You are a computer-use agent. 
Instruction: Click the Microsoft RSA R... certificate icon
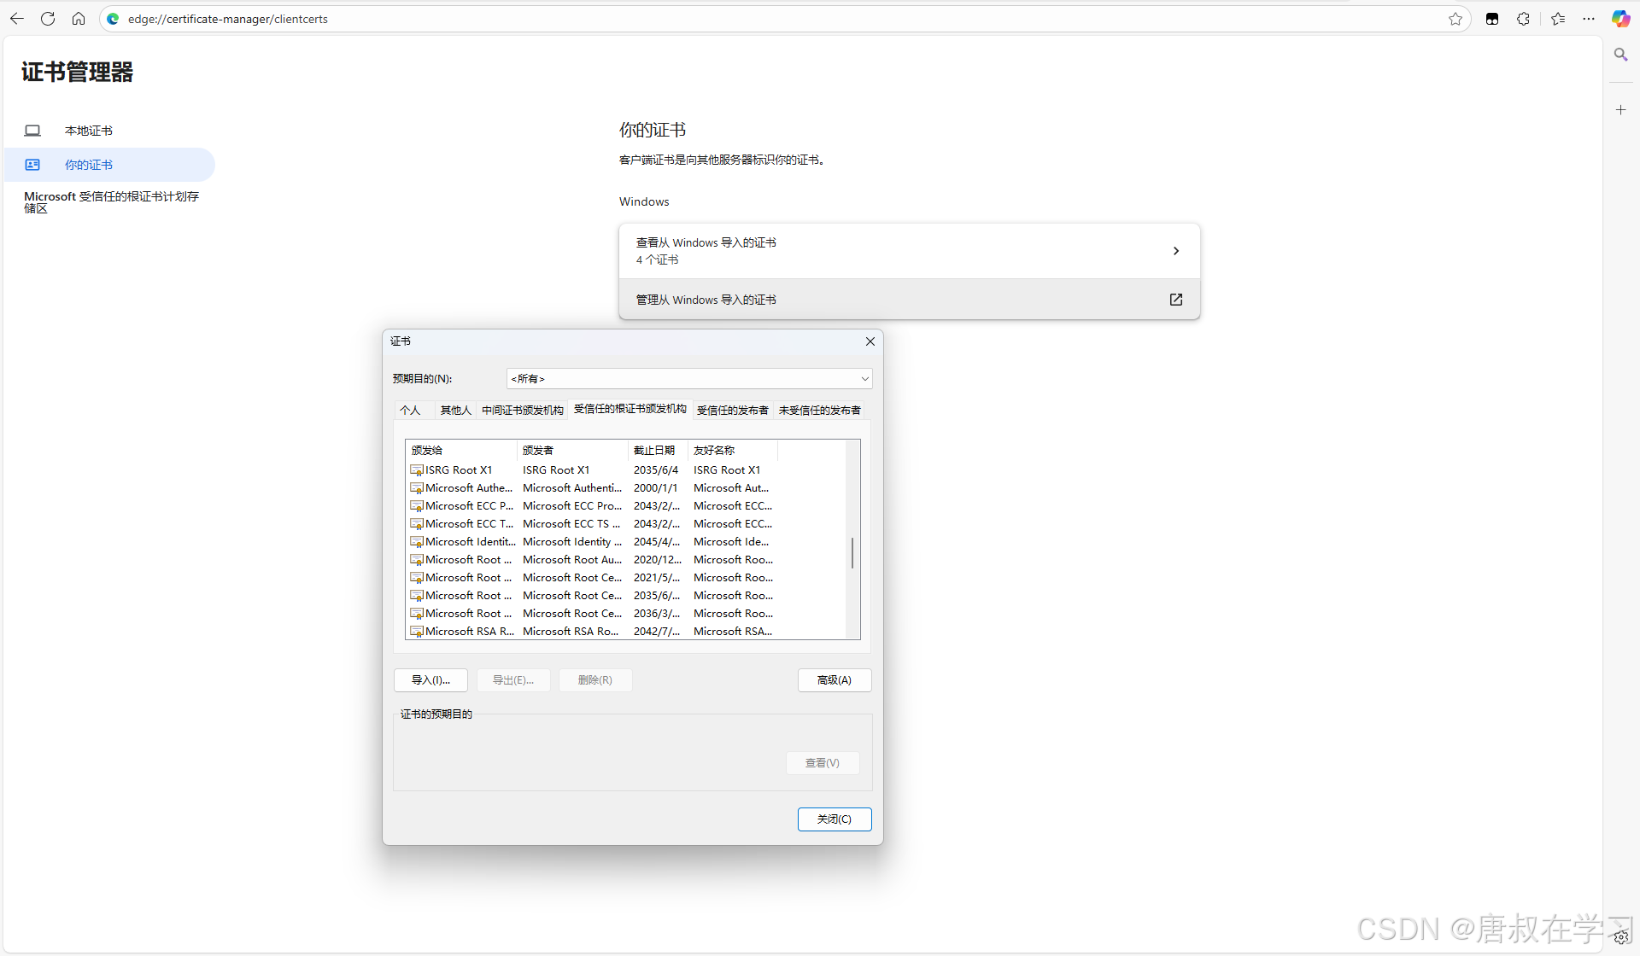click(417, 632)
